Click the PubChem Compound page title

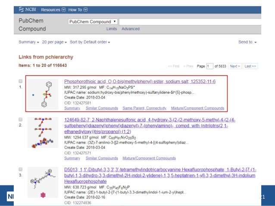point(32,25)
